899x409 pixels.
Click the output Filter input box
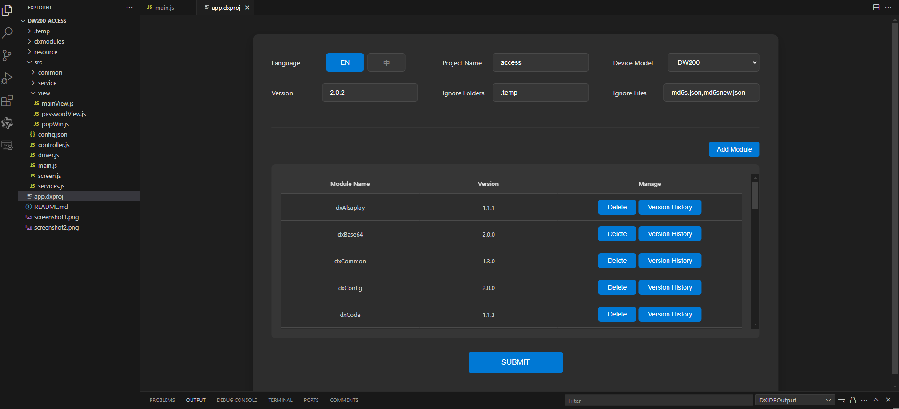coord(659,400)
